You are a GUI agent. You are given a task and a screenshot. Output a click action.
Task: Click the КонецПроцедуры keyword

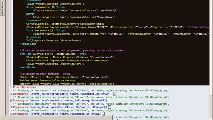point(25,87)
